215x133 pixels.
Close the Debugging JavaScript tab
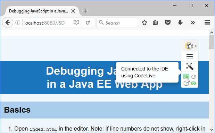pos(73,11)
